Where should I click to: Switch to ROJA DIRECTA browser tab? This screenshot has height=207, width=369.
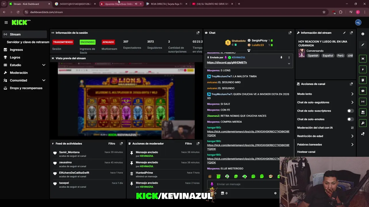point(167,4)
